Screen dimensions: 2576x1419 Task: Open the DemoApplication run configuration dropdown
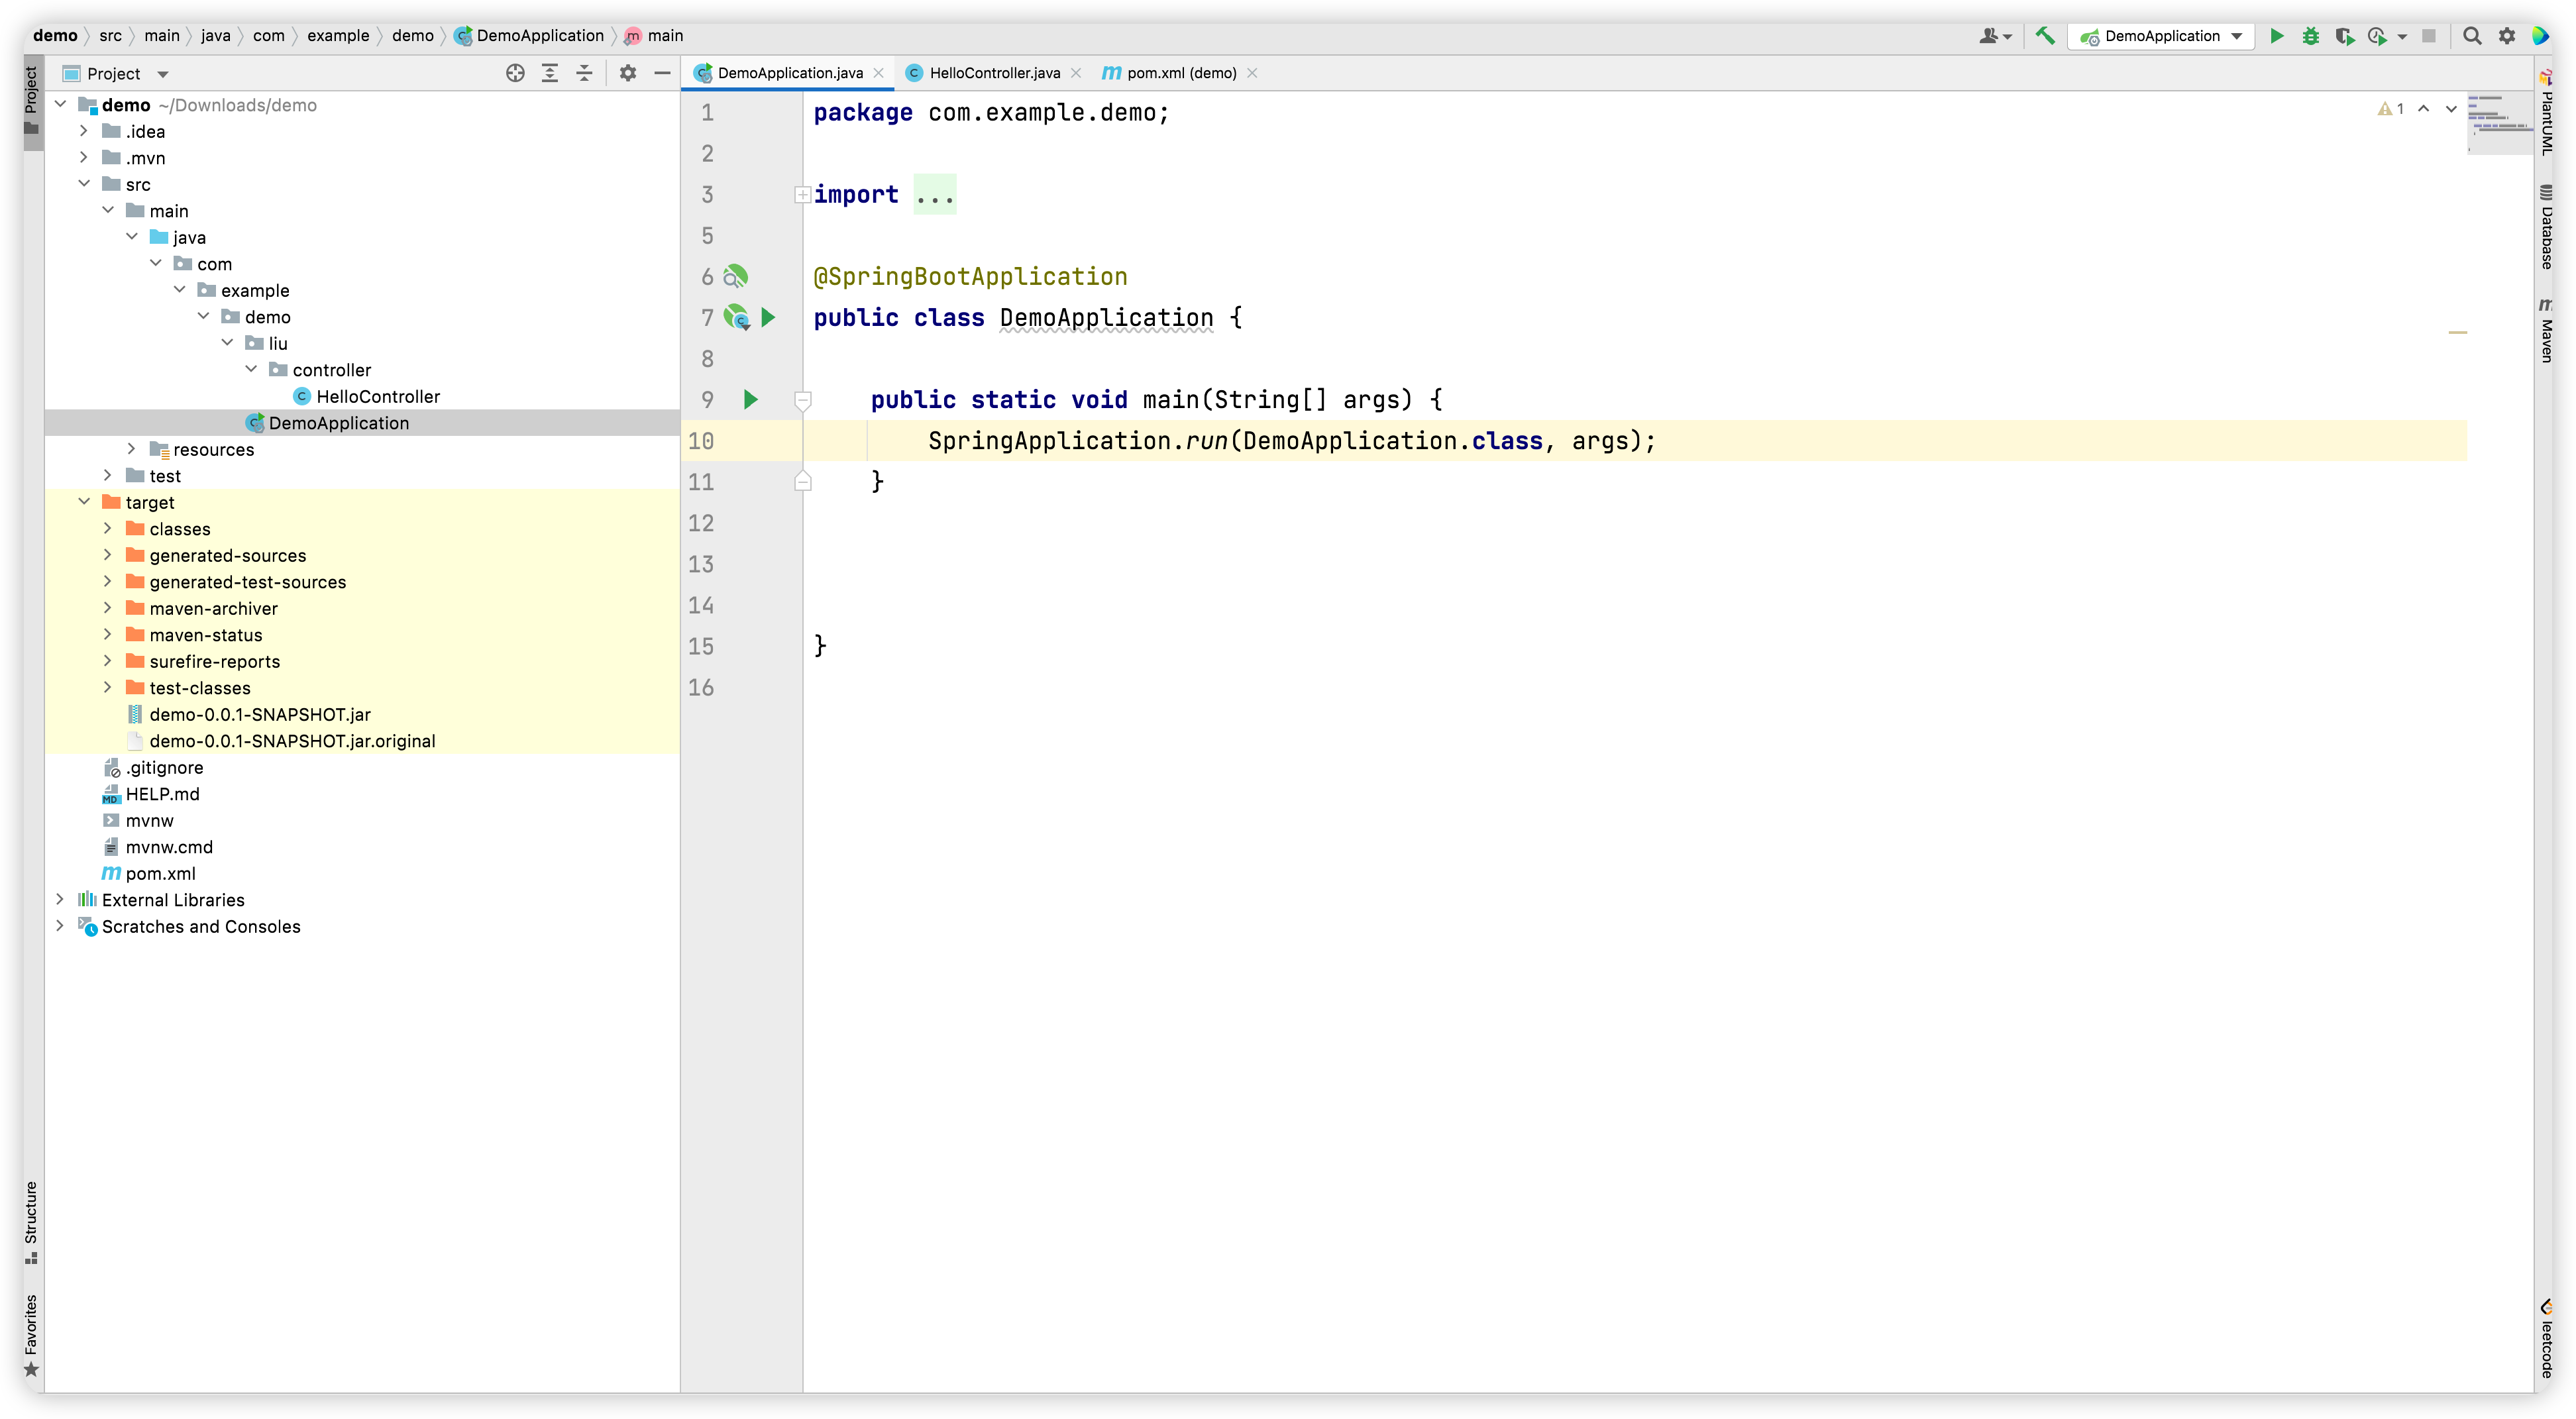point(2162,36)
